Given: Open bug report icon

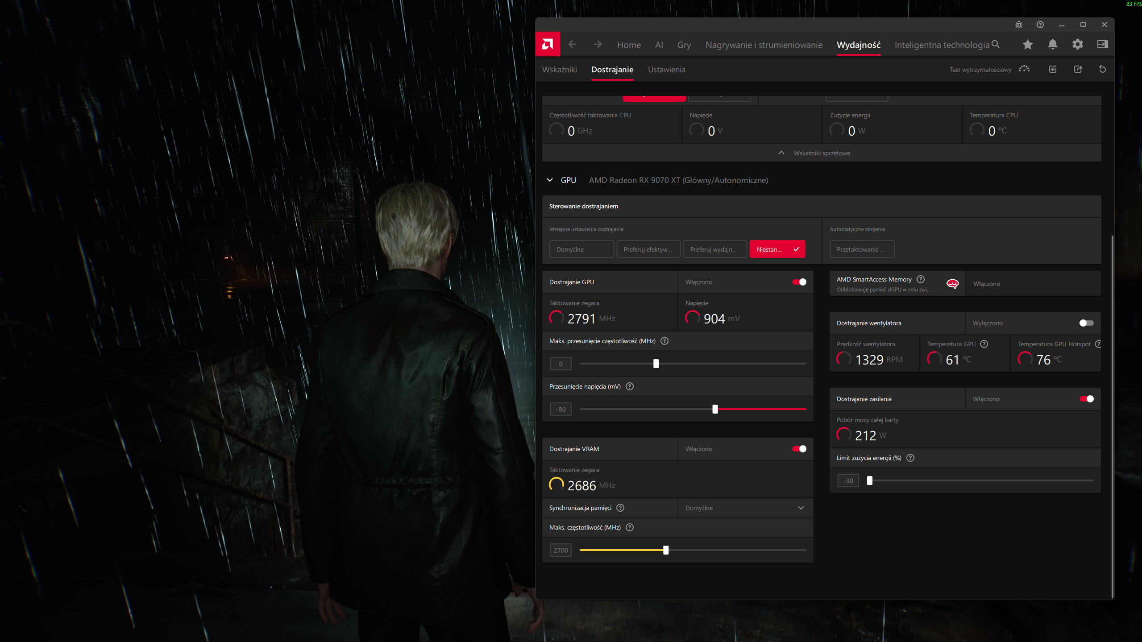Looking at the screenshot, I should tap(1019, 25).
